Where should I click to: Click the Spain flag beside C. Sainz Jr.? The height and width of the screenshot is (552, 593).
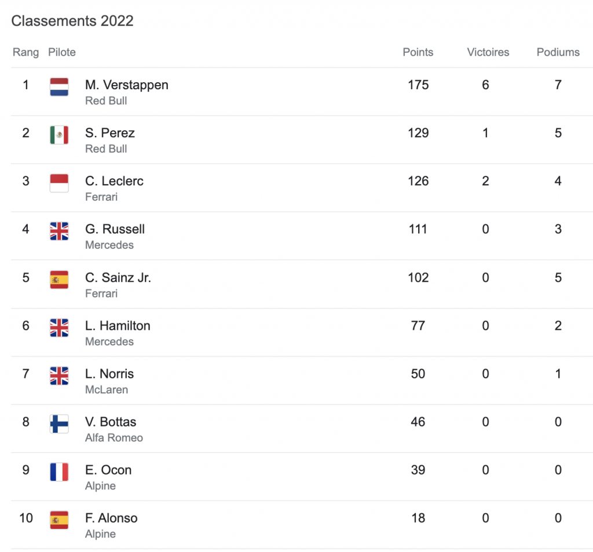click(59, 279)
